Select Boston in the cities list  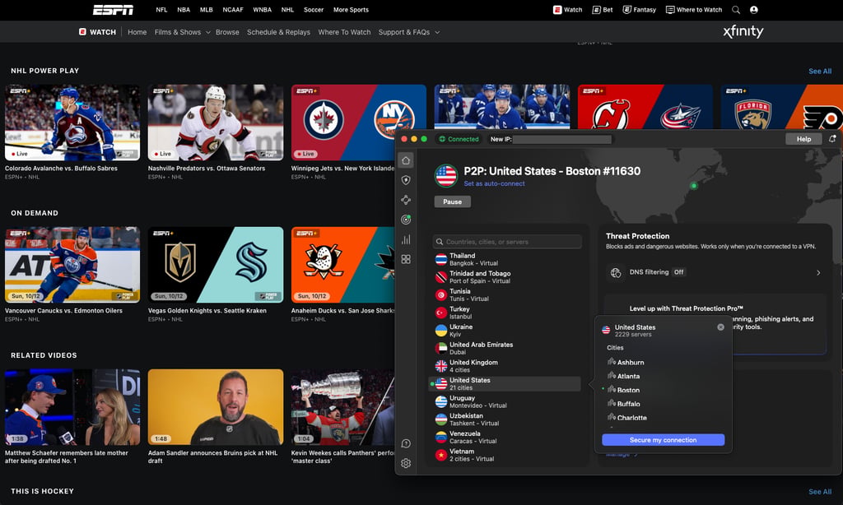click(628, 390)
